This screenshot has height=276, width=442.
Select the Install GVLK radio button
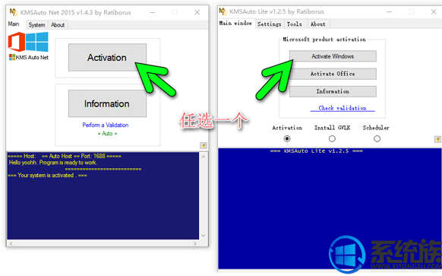pyautogui.click(x=332, y=138)
